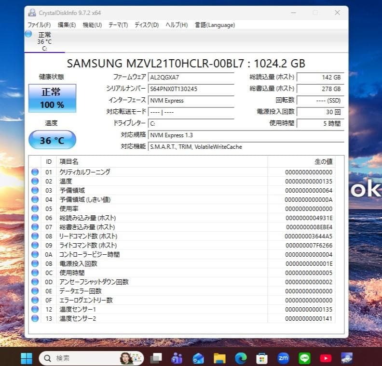Open Zoom from the taskbar
The width and height of the screenshot is (382, 366).
click(x=283, y=358)
